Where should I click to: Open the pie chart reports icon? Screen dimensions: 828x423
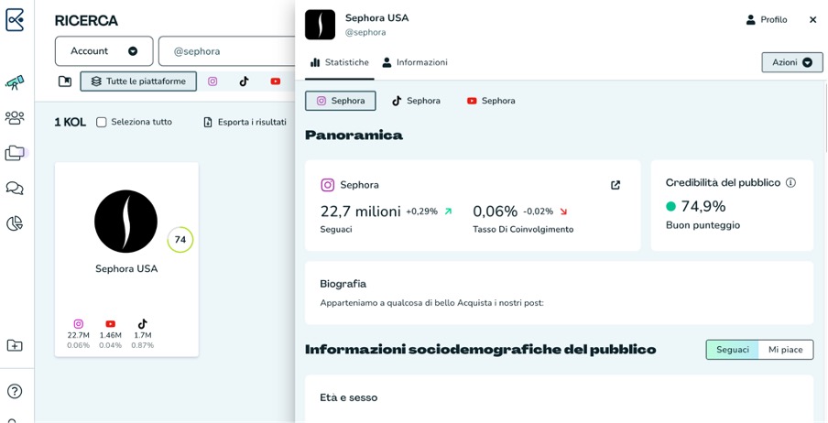pyautogui.click(x=15, y=223)
